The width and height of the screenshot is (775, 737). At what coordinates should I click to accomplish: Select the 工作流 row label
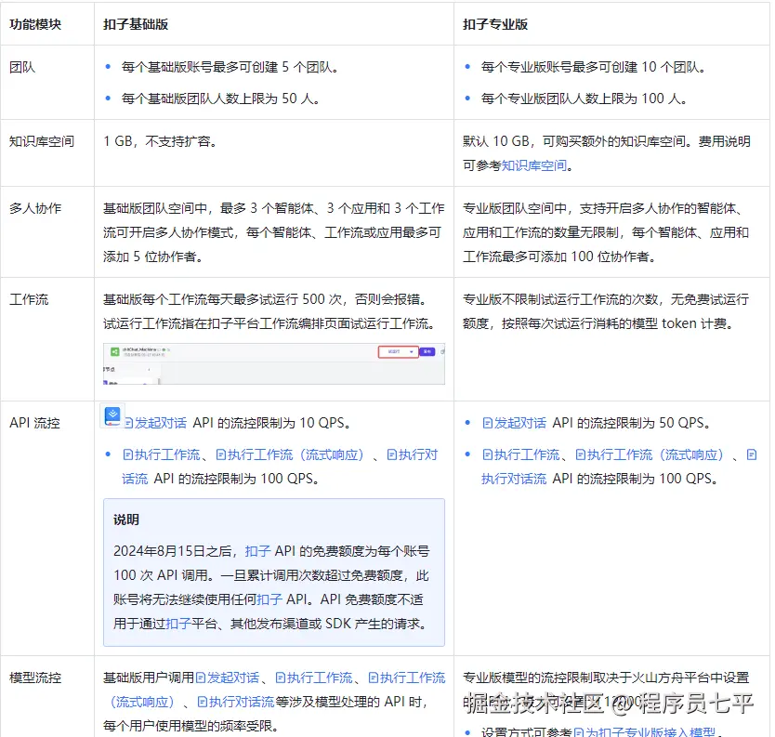(x=29, y=299)
